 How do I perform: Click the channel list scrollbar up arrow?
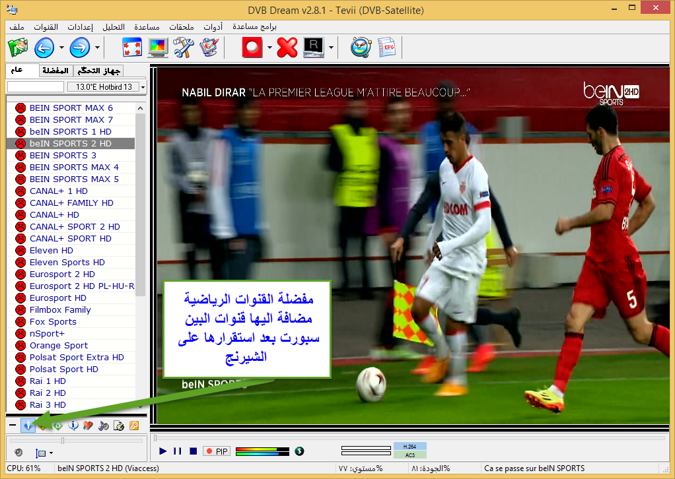click(x=140, y=108)
